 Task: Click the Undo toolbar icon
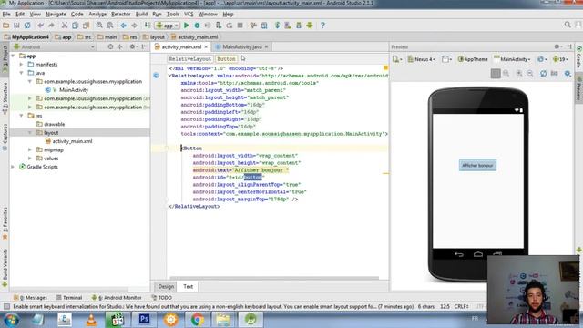point(40,26)
